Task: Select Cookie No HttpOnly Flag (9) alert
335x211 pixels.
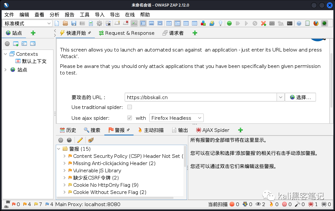Action: coord(106,185)
